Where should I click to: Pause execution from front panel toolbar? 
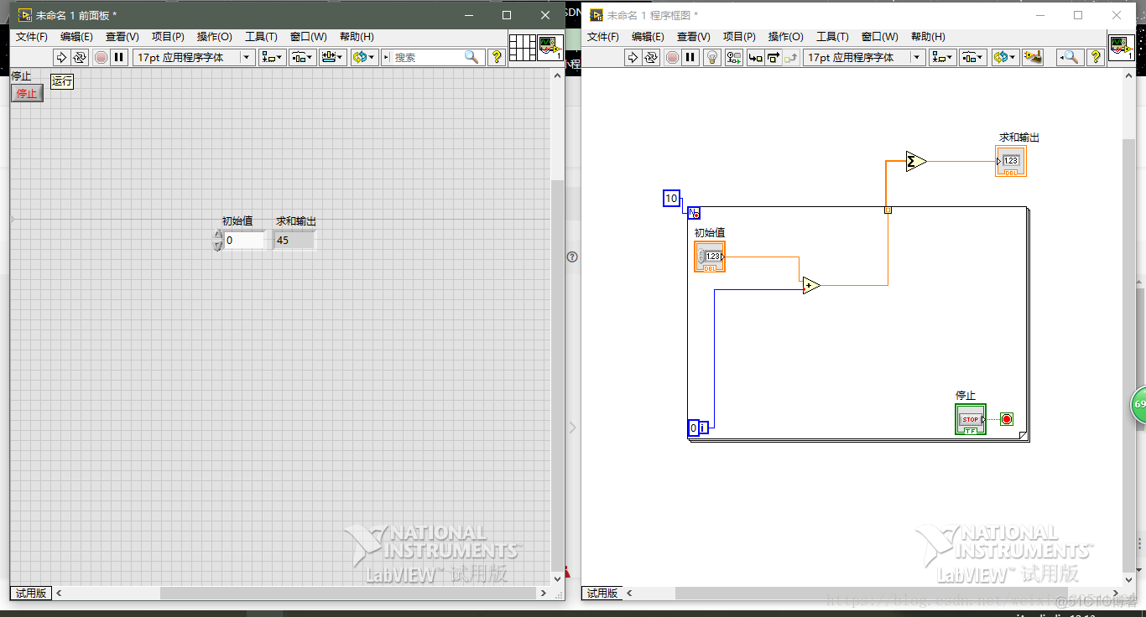(x=119, y=57)
